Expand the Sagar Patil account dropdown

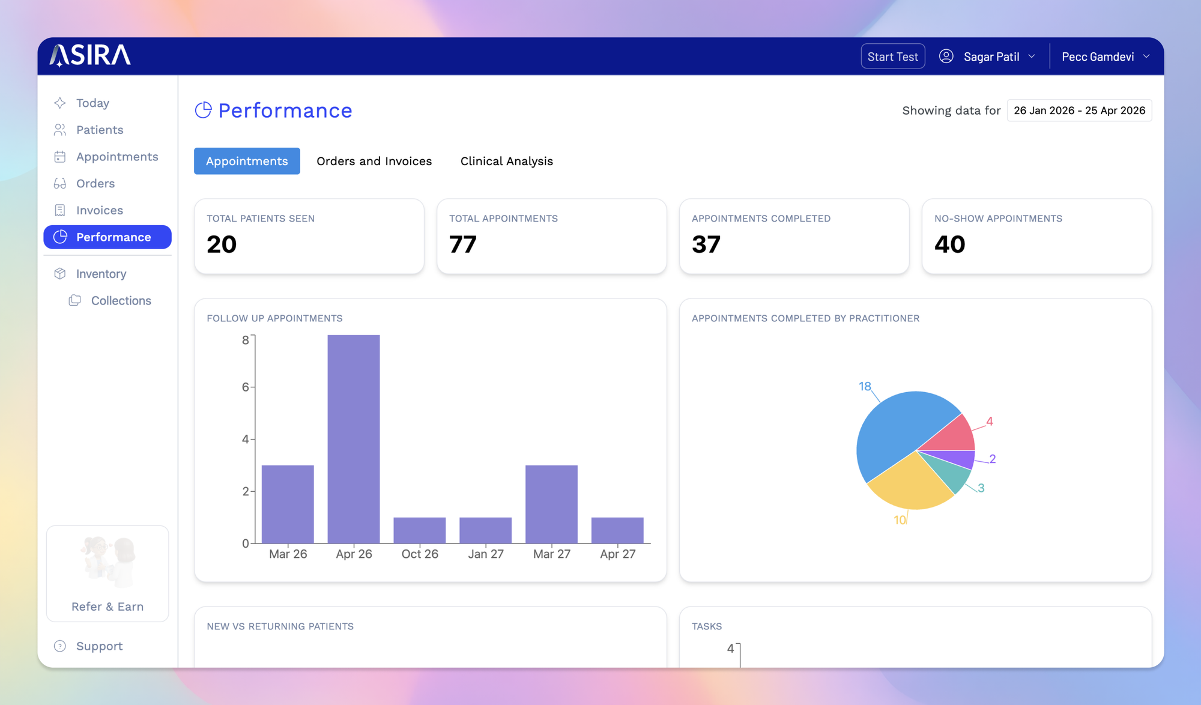1032,56
